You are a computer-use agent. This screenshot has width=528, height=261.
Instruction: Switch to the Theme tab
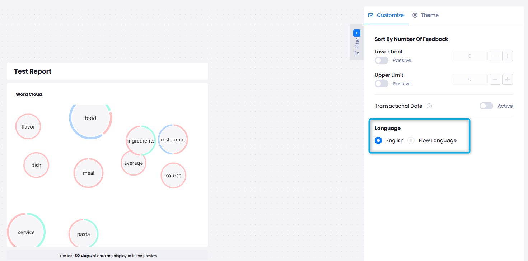(x=425, y=15)
